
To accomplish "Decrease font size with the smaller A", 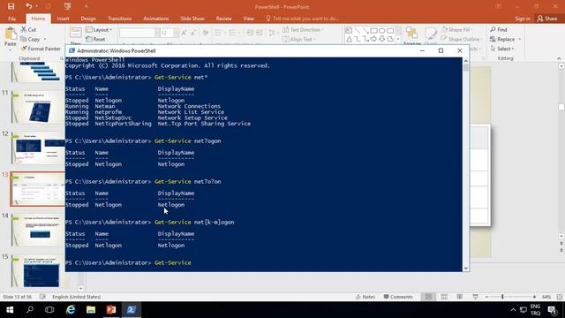I will click(193, 33).
